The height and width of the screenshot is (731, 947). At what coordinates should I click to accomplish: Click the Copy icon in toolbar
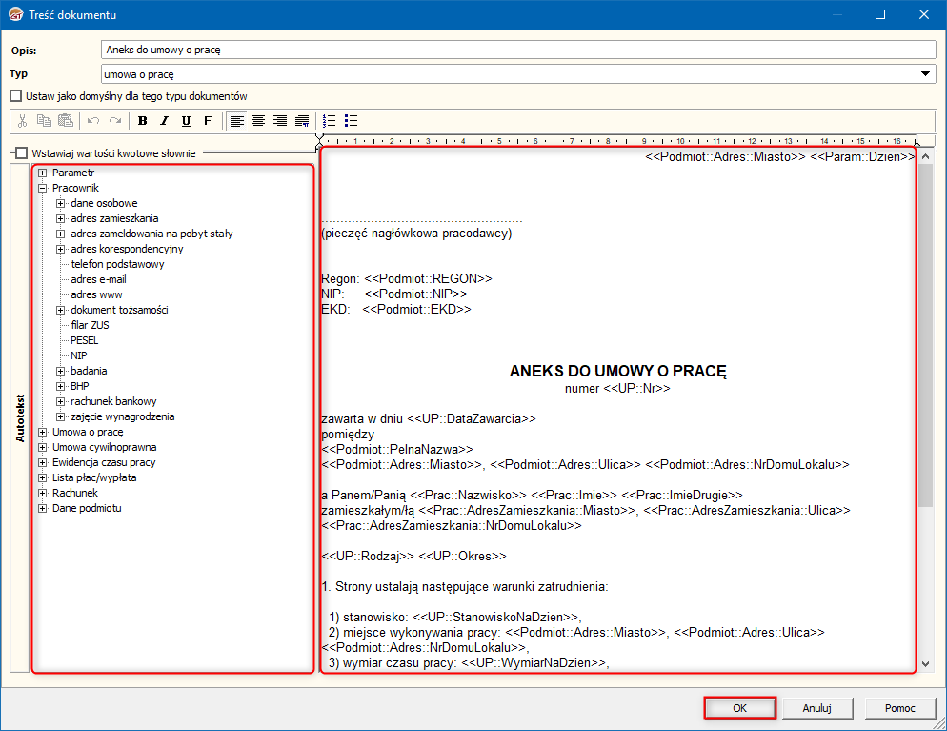pyautogui.click(x=44, y=121)
